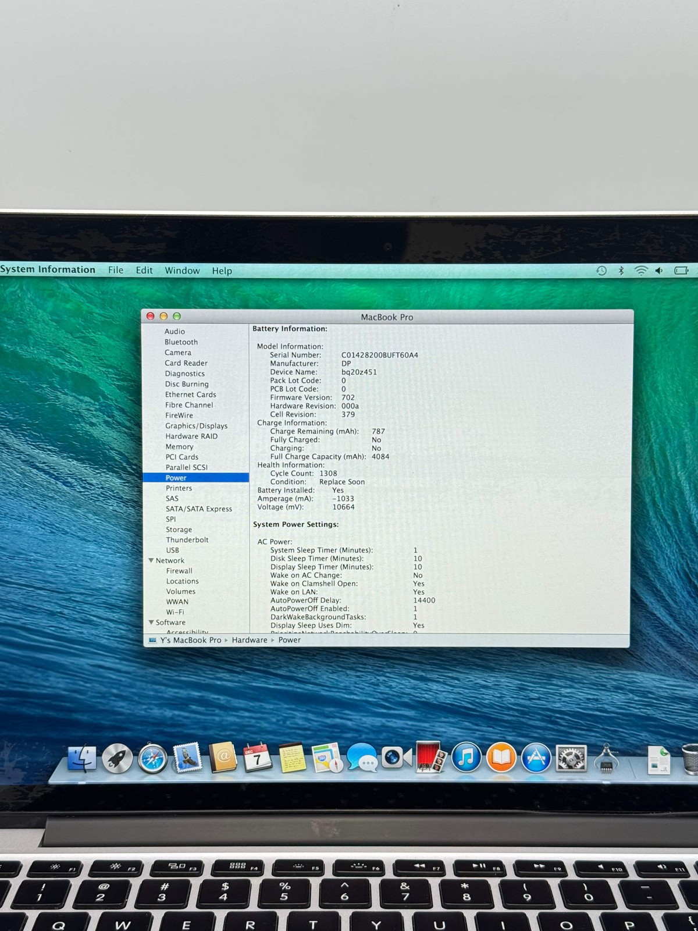The image size is (698, 931).
Task: Open Safari from the dock
Action: click(x=153, y=759)
